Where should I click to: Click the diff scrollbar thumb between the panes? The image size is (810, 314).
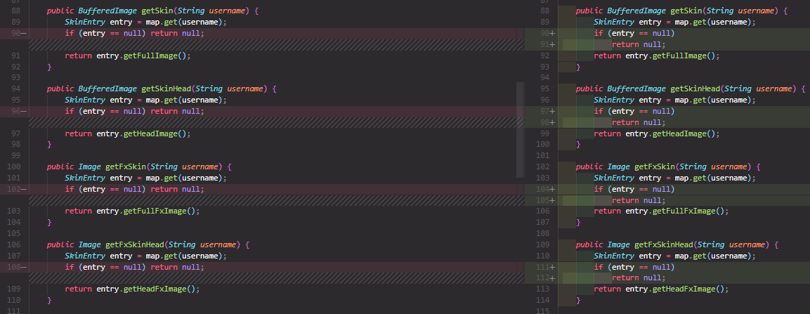click(520, 130)
